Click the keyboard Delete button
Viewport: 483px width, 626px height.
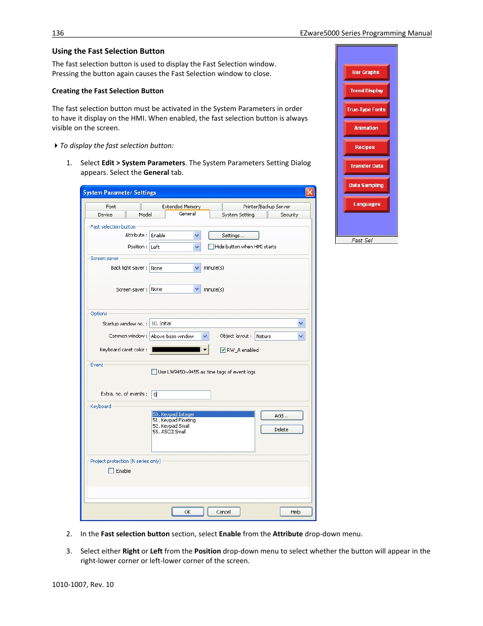pos(281,429)
